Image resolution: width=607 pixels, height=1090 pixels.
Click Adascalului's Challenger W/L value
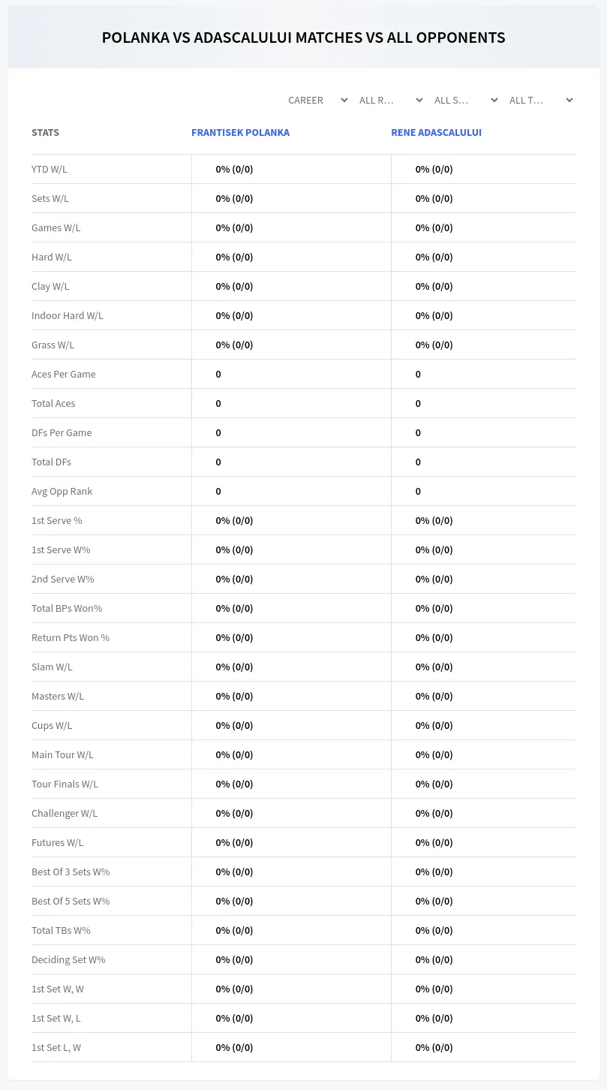tap(434, 813)
